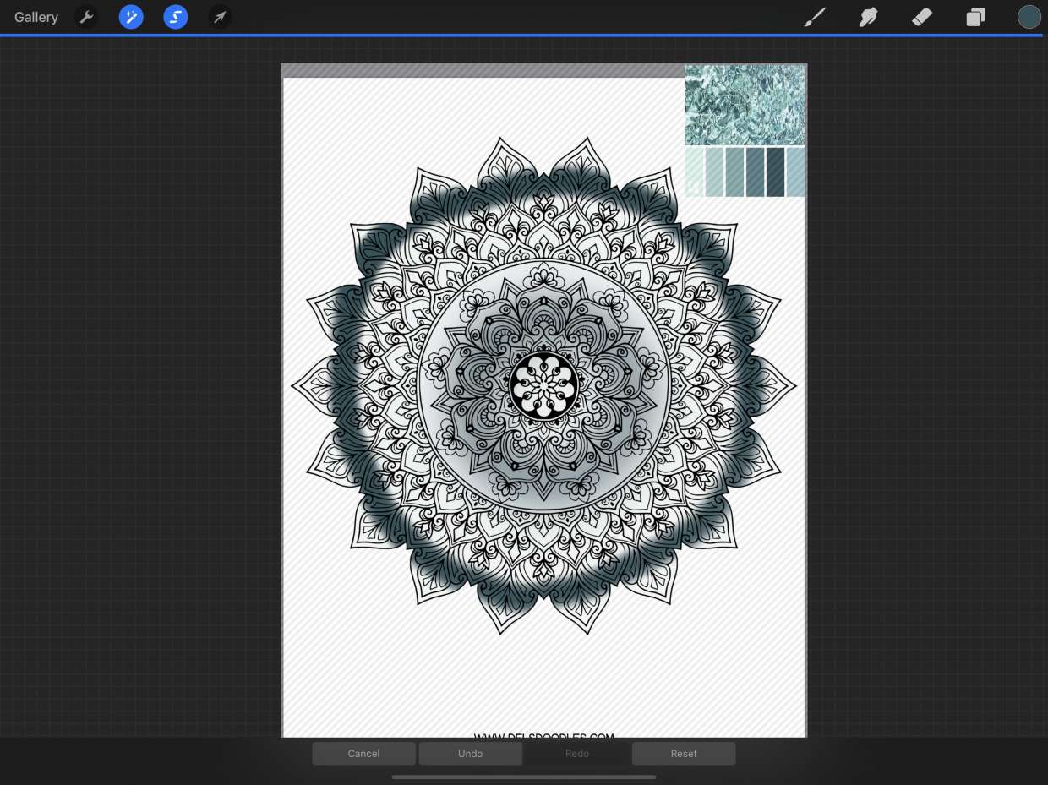The height and width of the screenshot is (785, 1048).
Task: Open the active color picker circle
Action: [1029, 17]
